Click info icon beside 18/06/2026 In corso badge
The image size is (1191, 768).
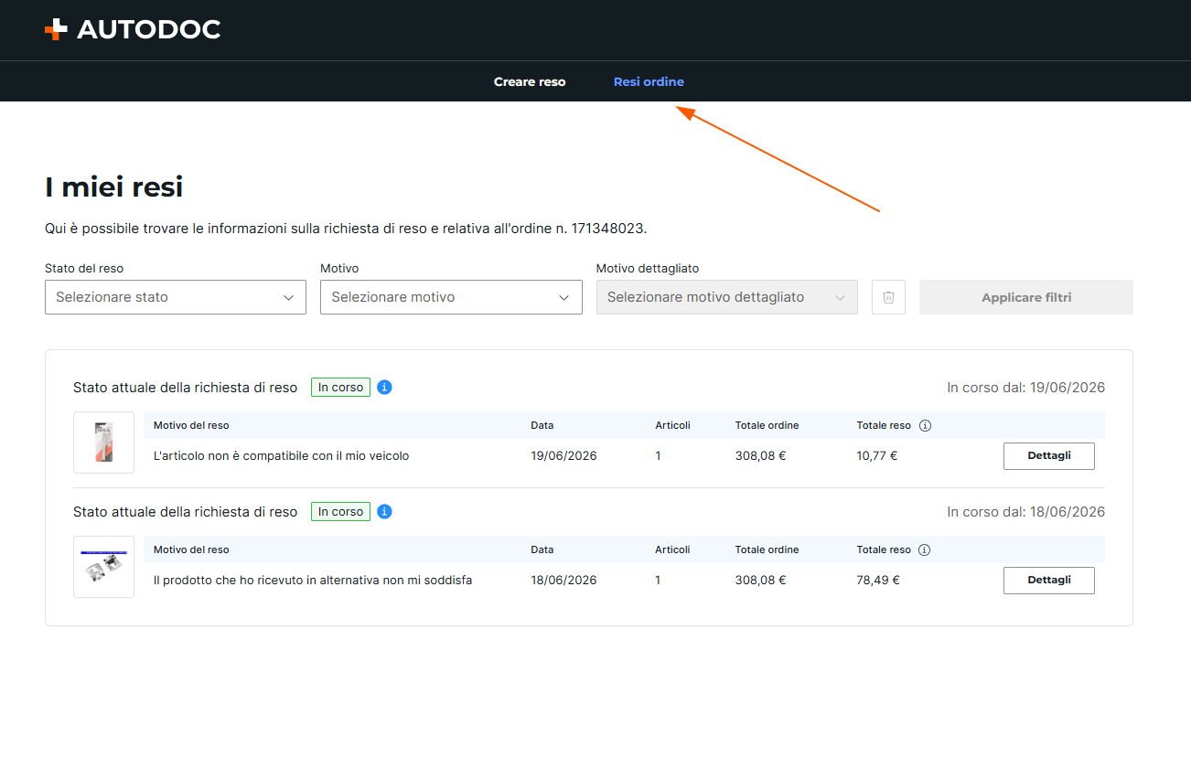(385, 511)
